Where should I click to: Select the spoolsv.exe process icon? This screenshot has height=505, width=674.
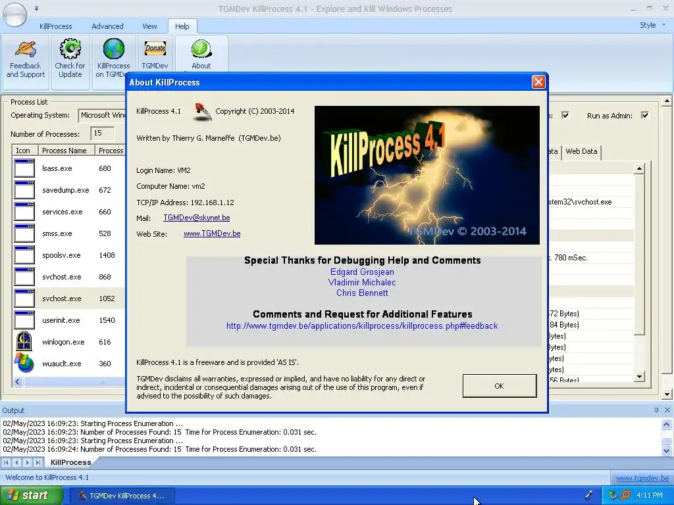[x=24, y=254]
